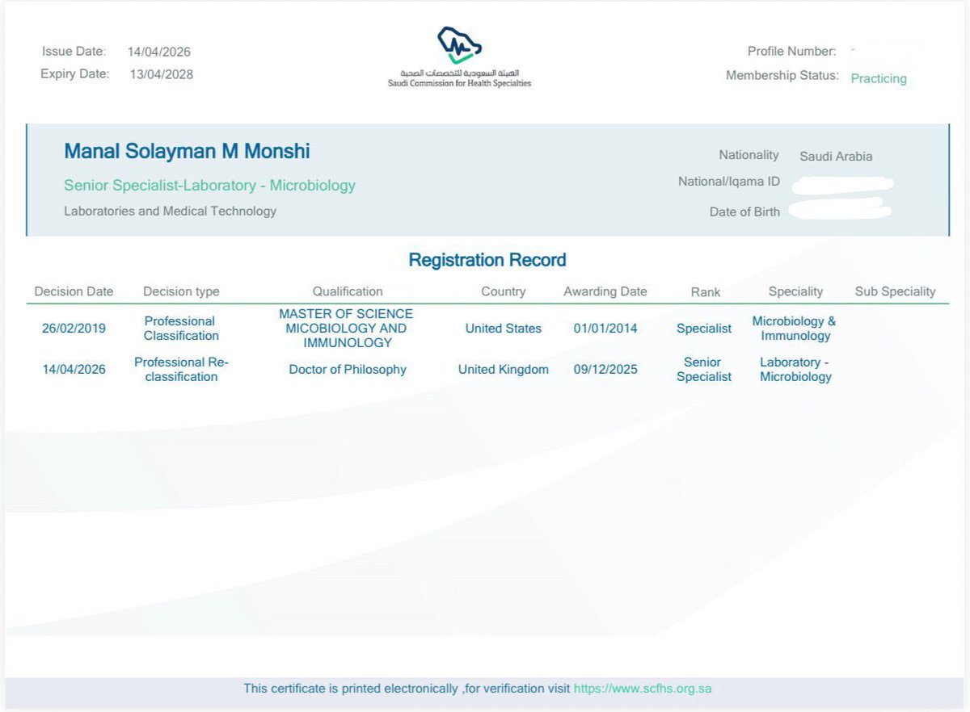Click the Senior Specialist rank cell
The width and height of the screenshot is (970, 712).
[x=704, y=370]
